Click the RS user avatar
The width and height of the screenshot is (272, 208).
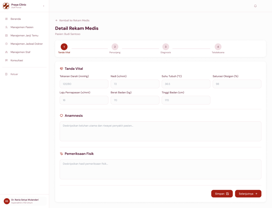click(7, 201)
